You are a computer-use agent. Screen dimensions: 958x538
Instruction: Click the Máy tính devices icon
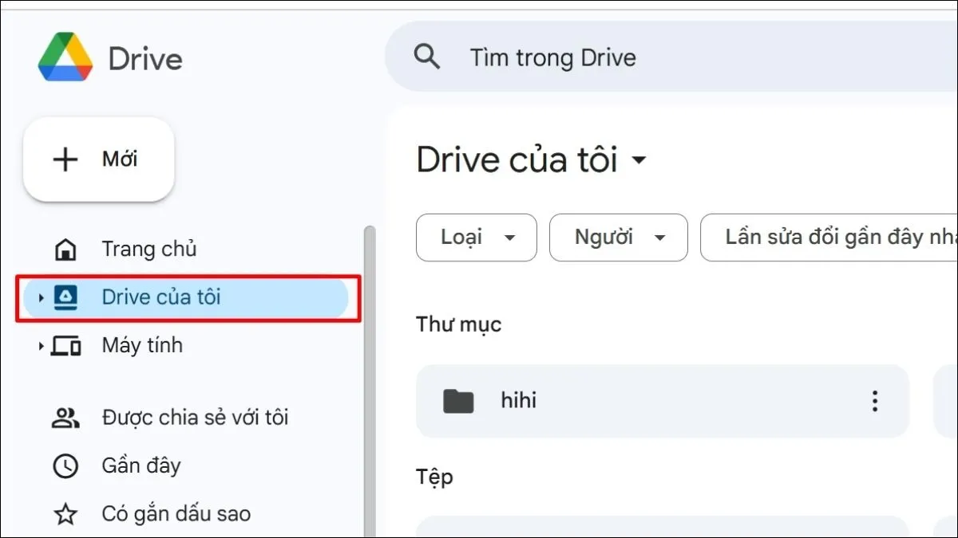66,346
